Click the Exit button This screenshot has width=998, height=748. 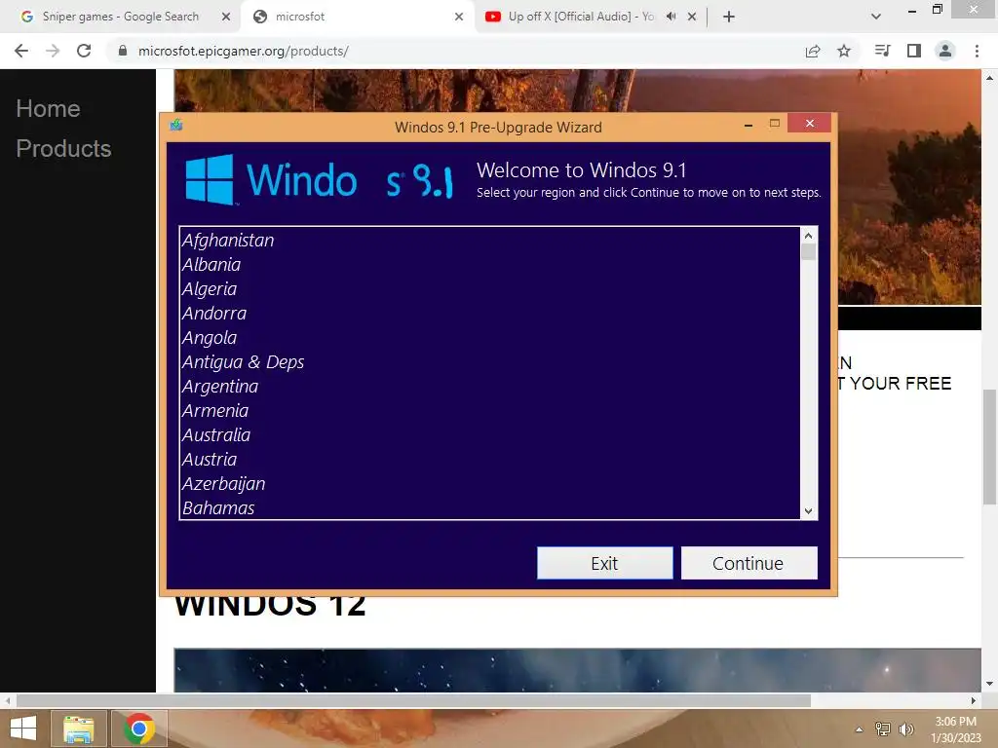(x=604, y=563)
